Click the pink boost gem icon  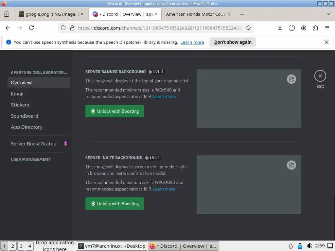tap(65, 144)
